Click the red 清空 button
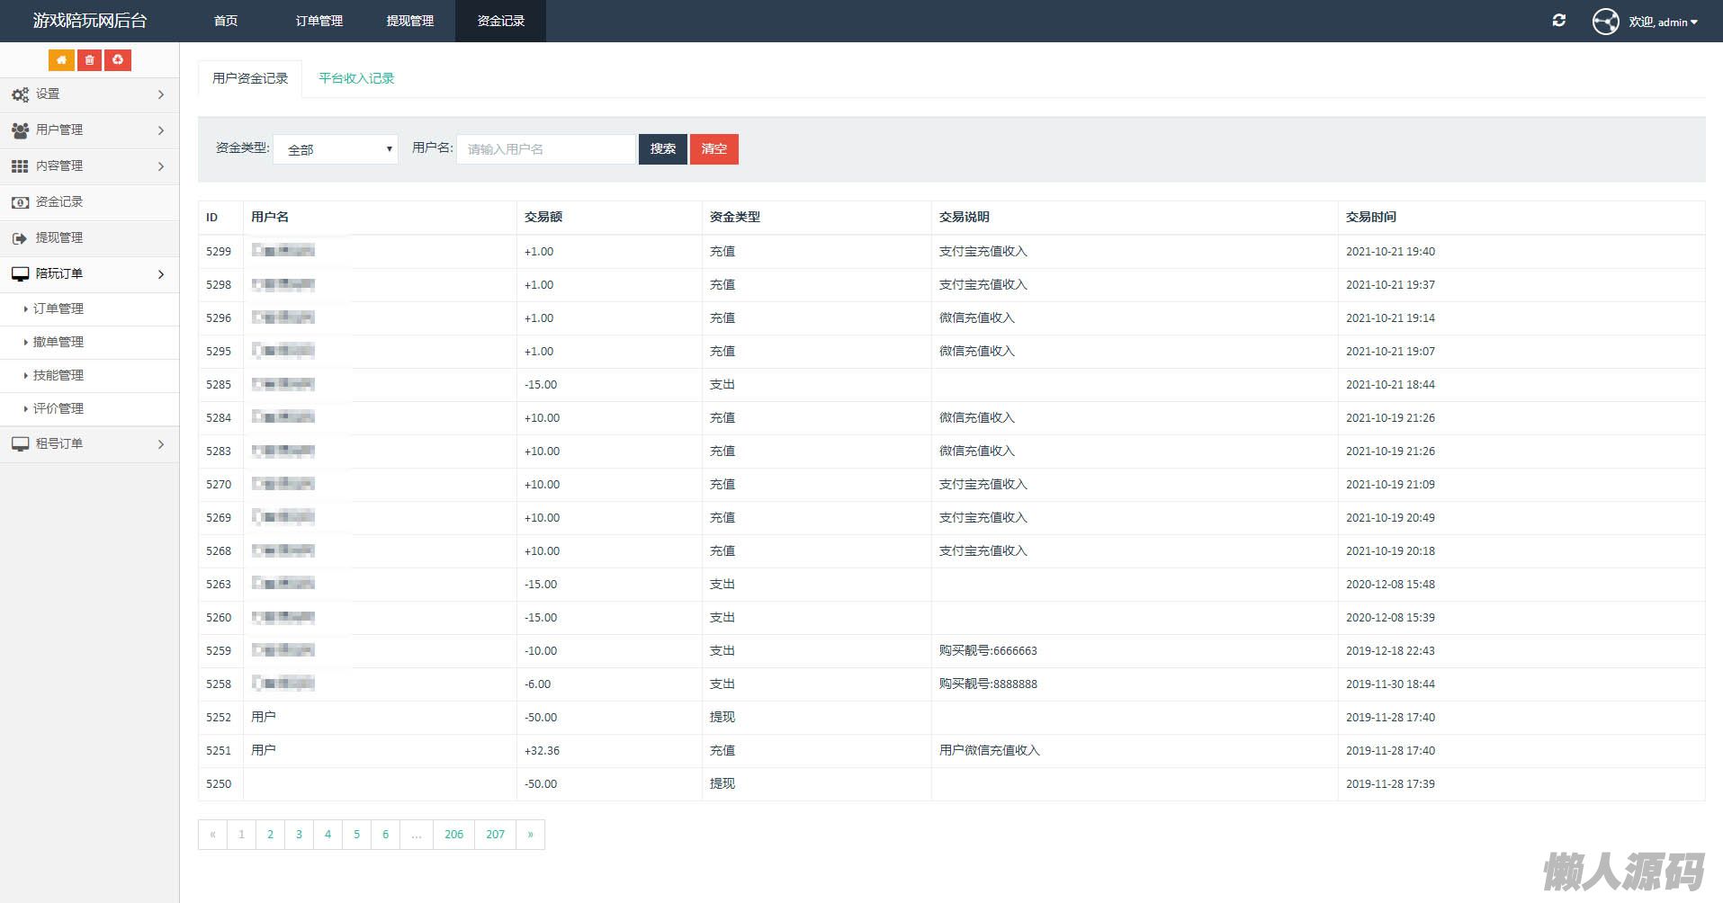The width and height of the screenshot is (1723, 903). pos(713,149)
